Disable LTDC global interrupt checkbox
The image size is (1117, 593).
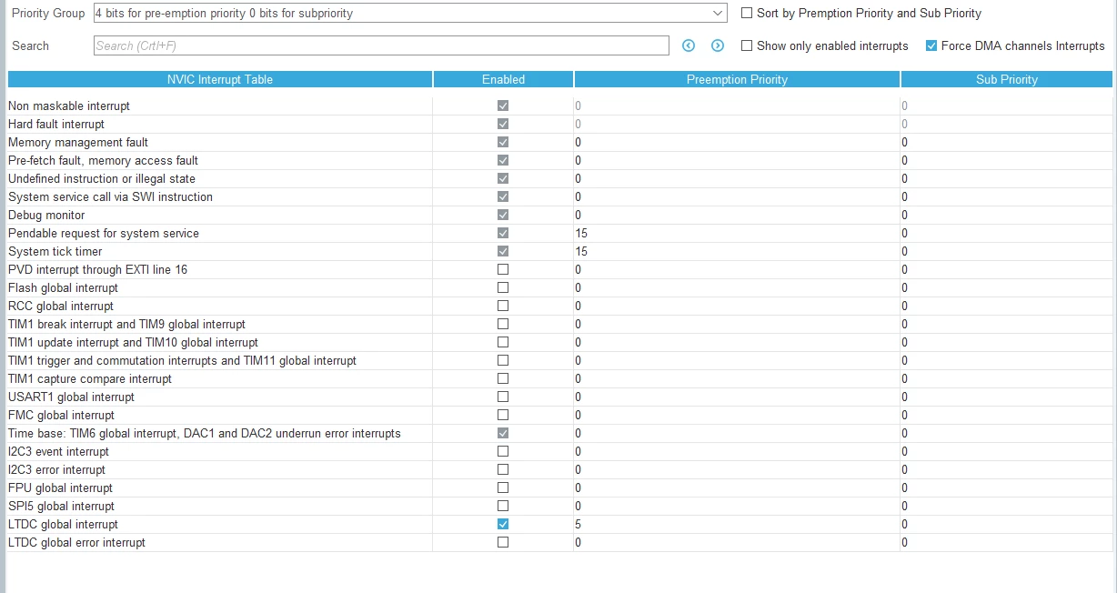click(503, 524)
